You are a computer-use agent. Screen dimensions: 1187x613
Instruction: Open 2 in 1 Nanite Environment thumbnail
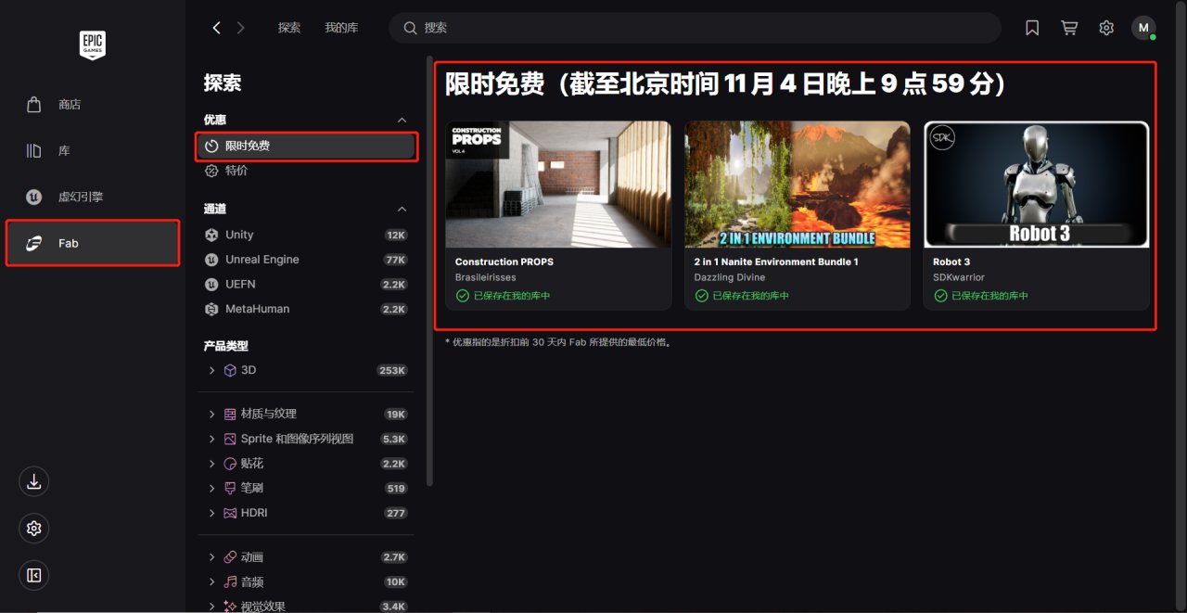click(798, 185)
